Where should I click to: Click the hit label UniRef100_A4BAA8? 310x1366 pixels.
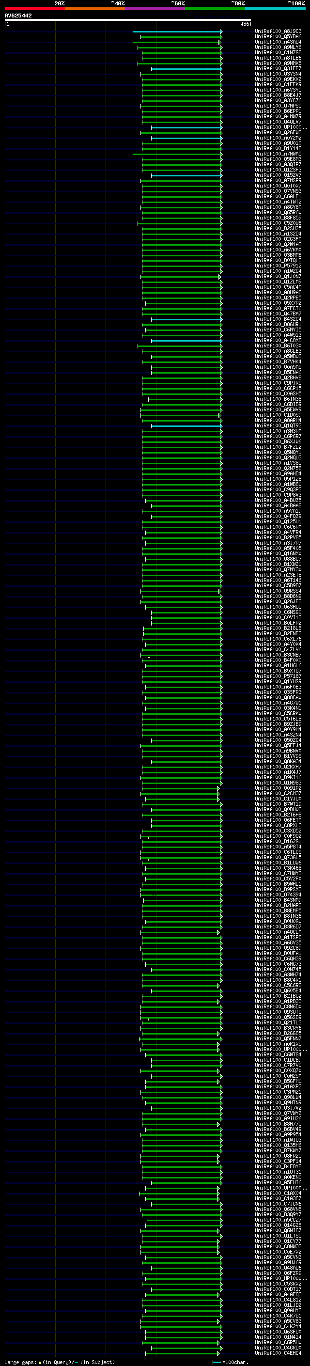pos(278,505)
